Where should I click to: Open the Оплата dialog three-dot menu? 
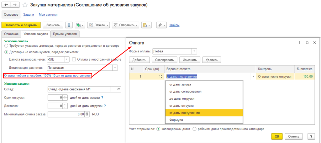299,43
